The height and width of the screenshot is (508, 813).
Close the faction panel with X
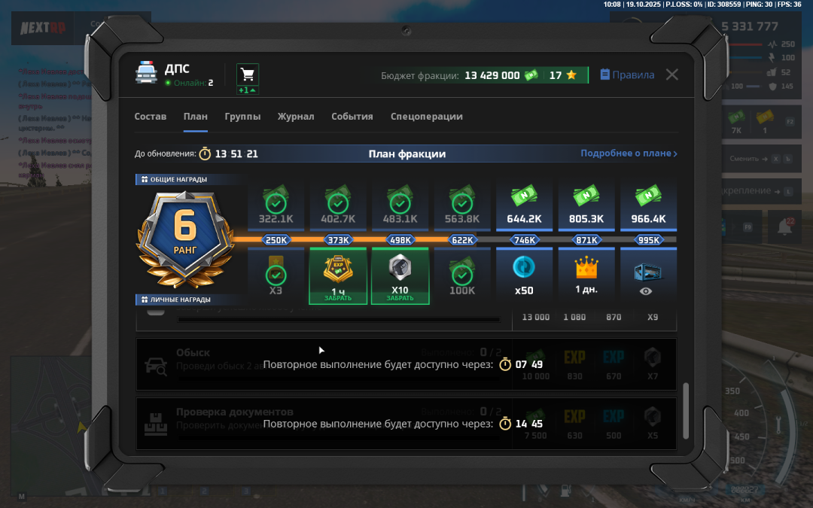tap(672, 75)
